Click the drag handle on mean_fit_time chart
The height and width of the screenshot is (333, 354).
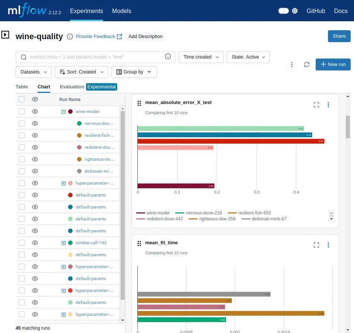pos(139,244)
